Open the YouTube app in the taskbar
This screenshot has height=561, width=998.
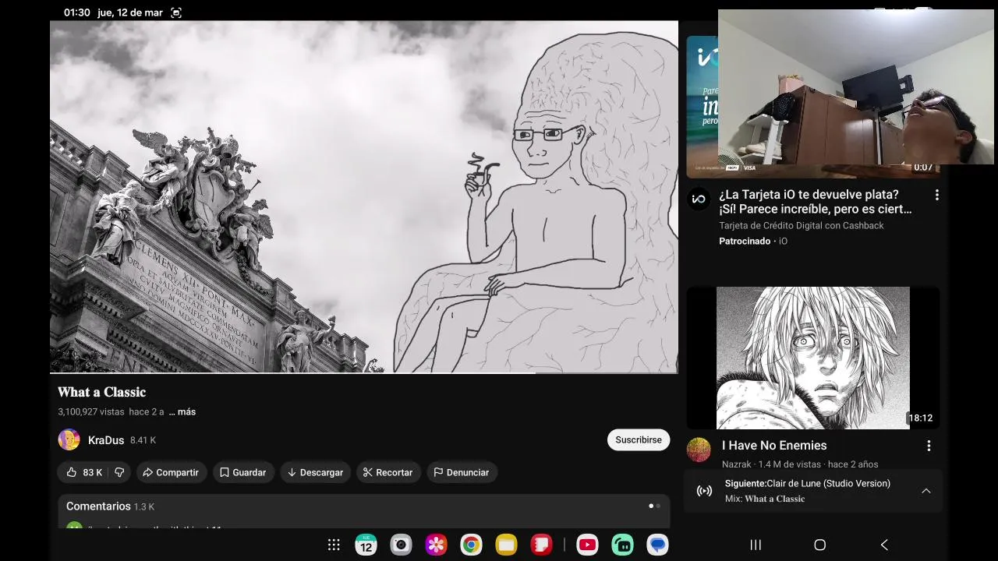pos(587,545)
